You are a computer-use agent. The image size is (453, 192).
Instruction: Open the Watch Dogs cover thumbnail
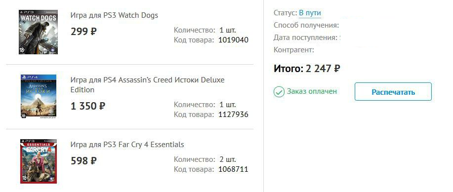point(38,32)
